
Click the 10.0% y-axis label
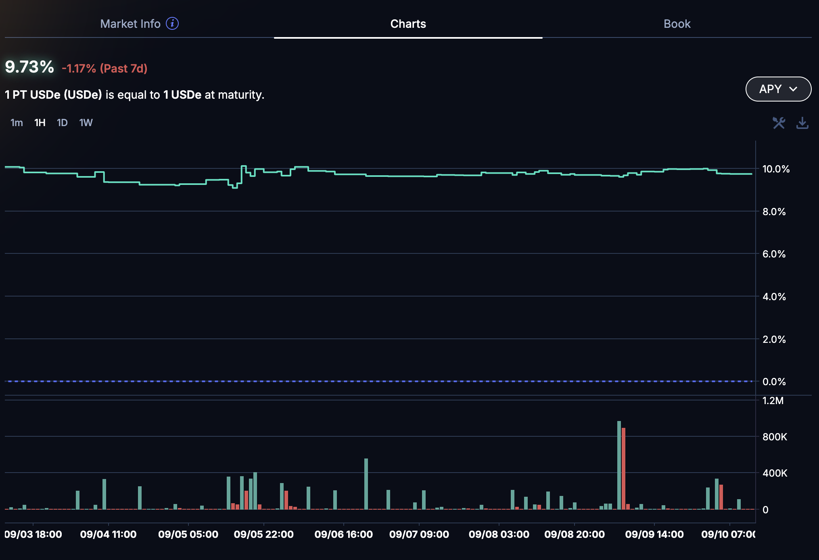pos(775,169)
